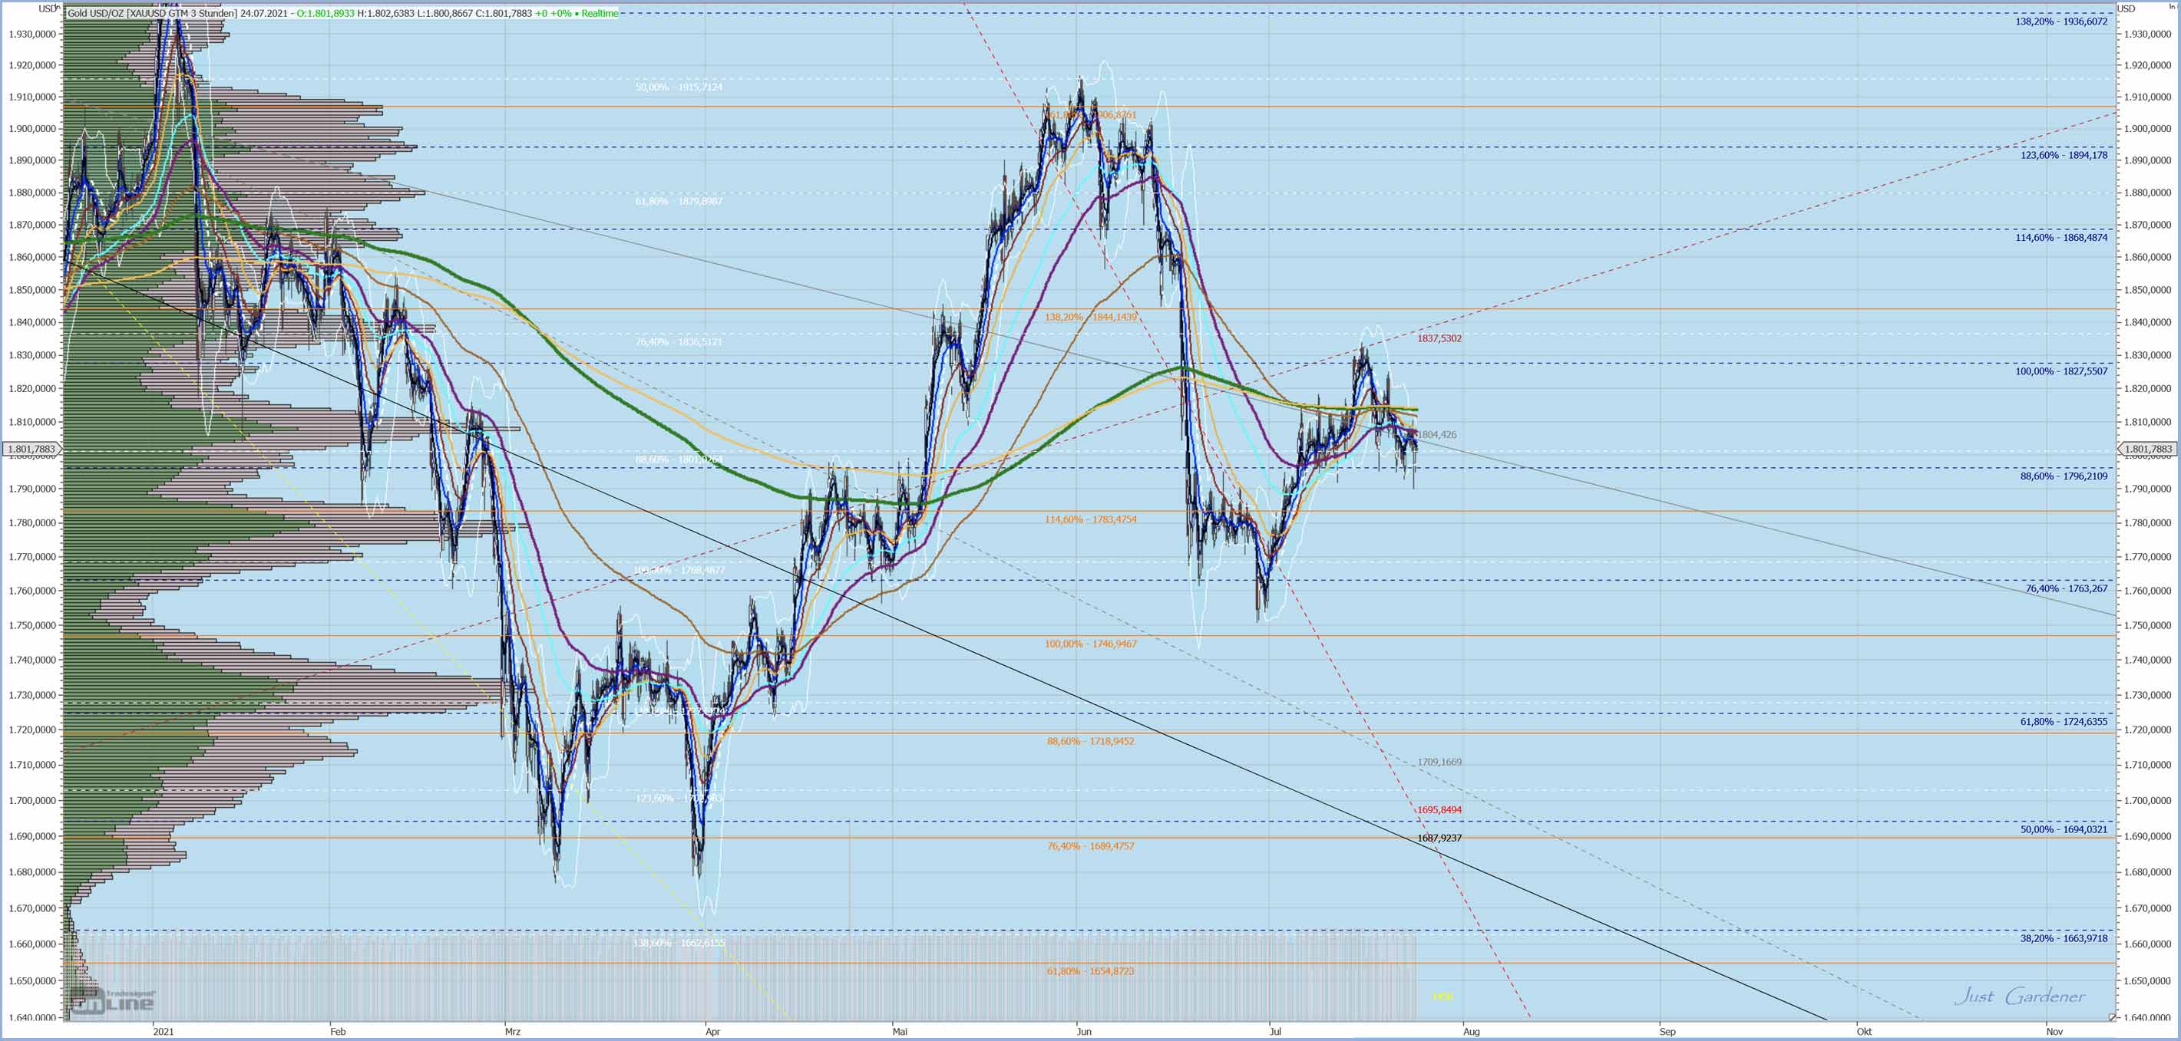Click the current price marker 1.801,7883 on right axis

(x=2147, y=450)
